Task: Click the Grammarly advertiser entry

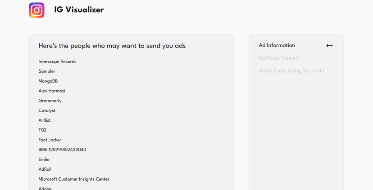Action: tap(50, 101)
